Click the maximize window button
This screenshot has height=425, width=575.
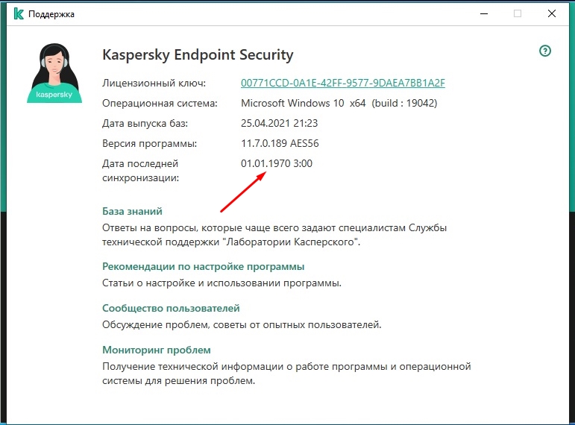click(x=518, y=13)
